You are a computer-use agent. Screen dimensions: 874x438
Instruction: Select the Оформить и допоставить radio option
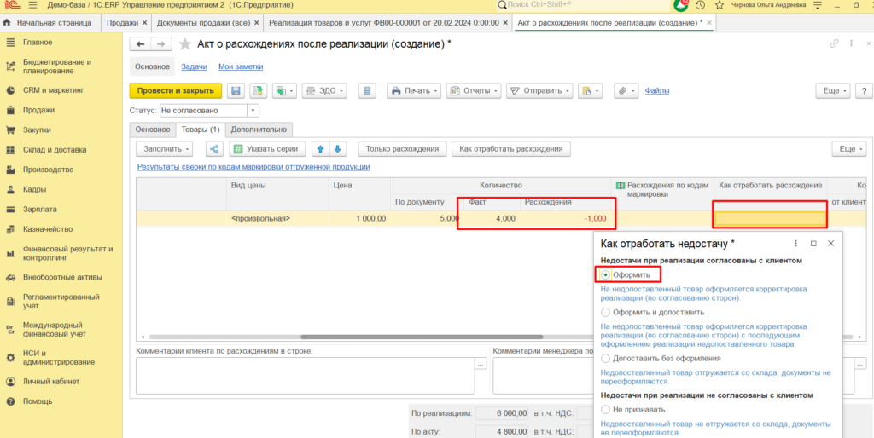tap(605, 312)
